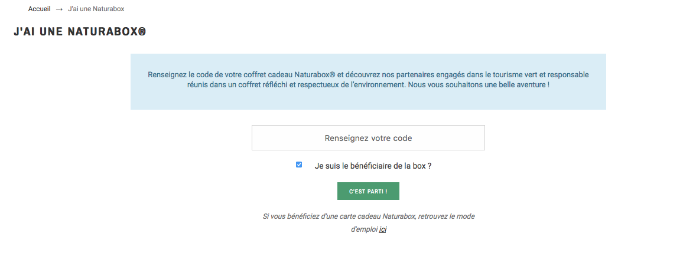
Task: Click the "Je suis le bénéficiaire de la box ?" label
Action: click(x=373, y=166)
